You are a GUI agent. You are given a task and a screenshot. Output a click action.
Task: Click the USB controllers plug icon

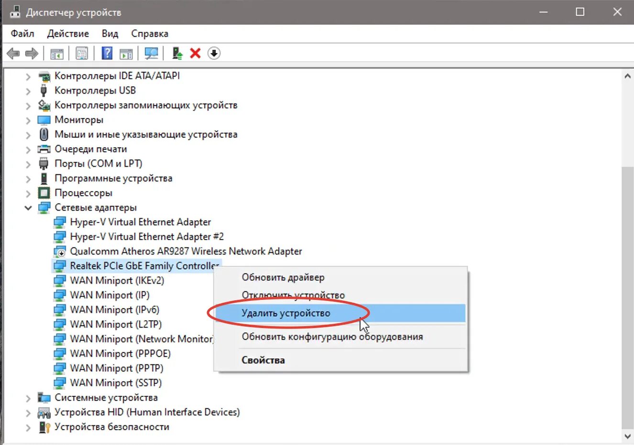coord(44,91)
